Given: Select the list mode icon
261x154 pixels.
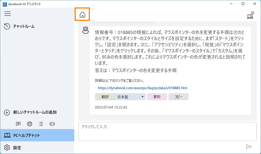Looking at the screenshot, I should click(x=41, y=124).
